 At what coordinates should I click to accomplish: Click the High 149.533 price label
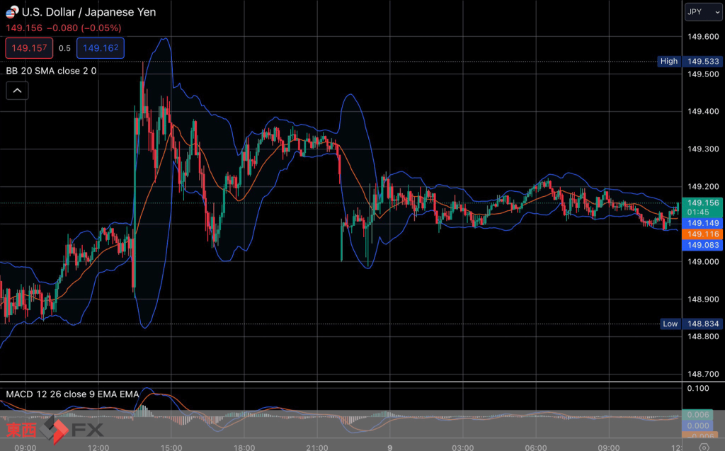click(x=689, y=62)
